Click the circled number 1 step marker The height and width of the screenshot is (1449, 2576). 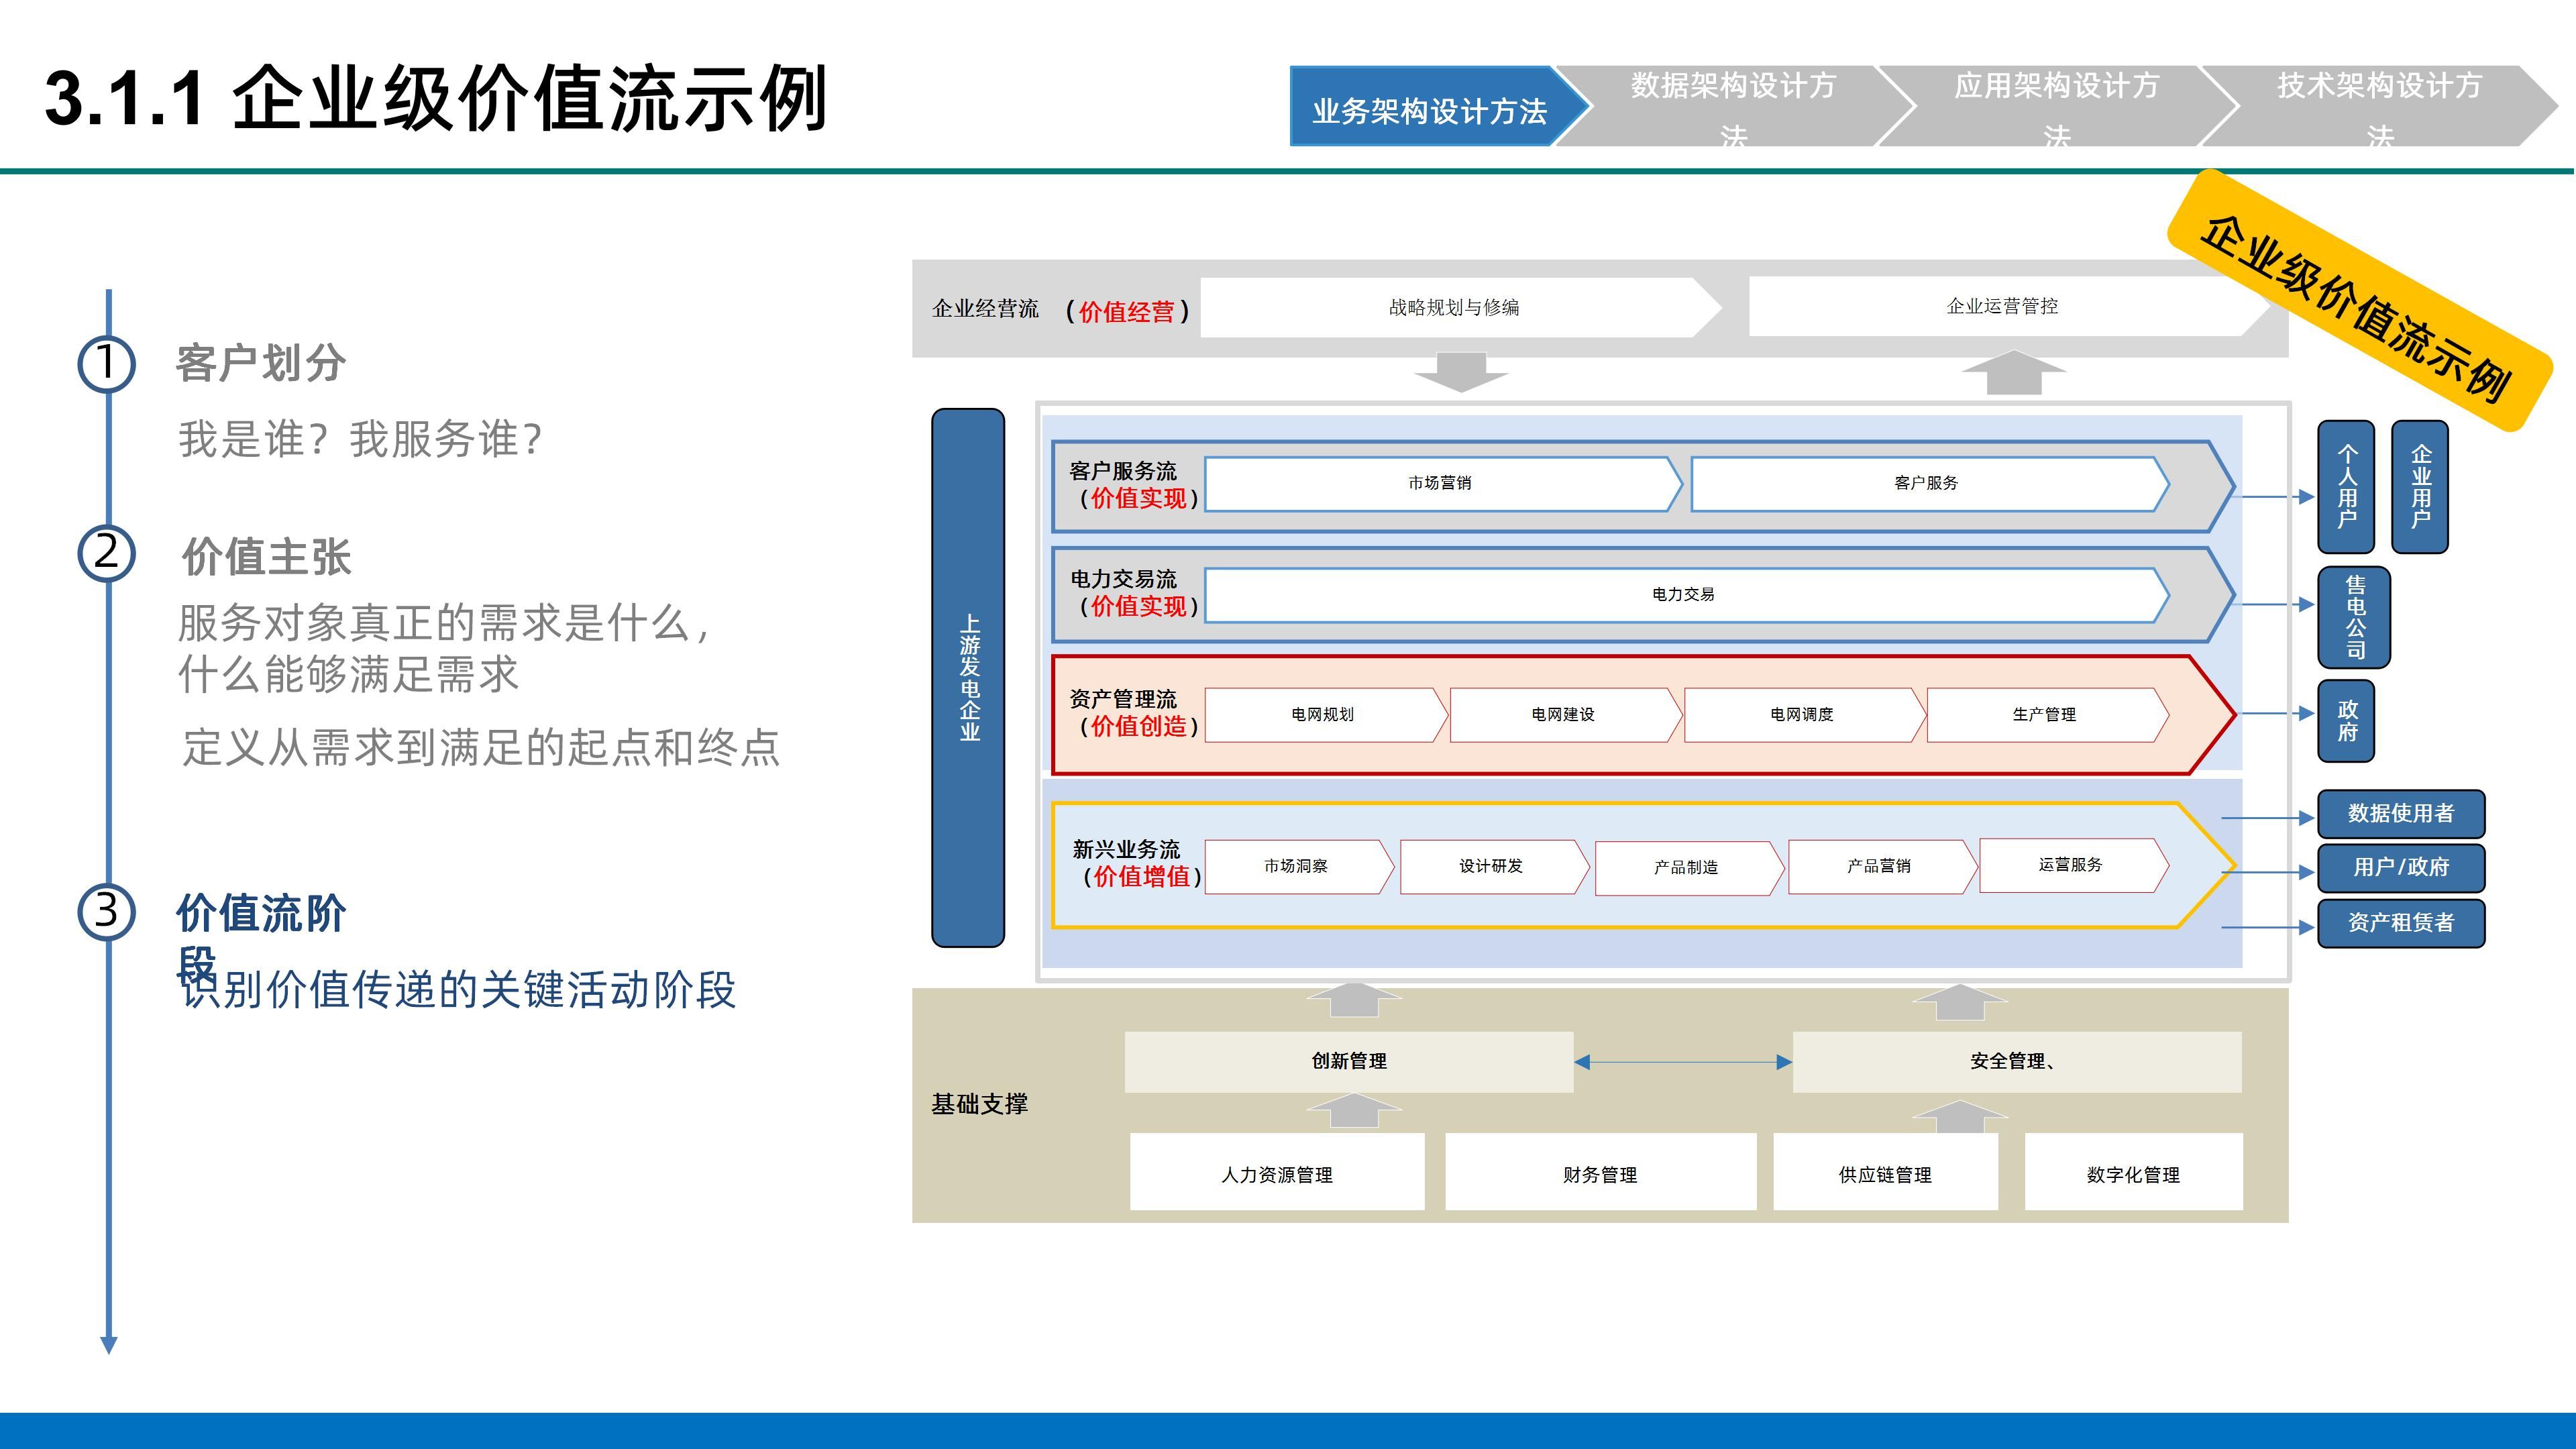click(x=106, y=363)
